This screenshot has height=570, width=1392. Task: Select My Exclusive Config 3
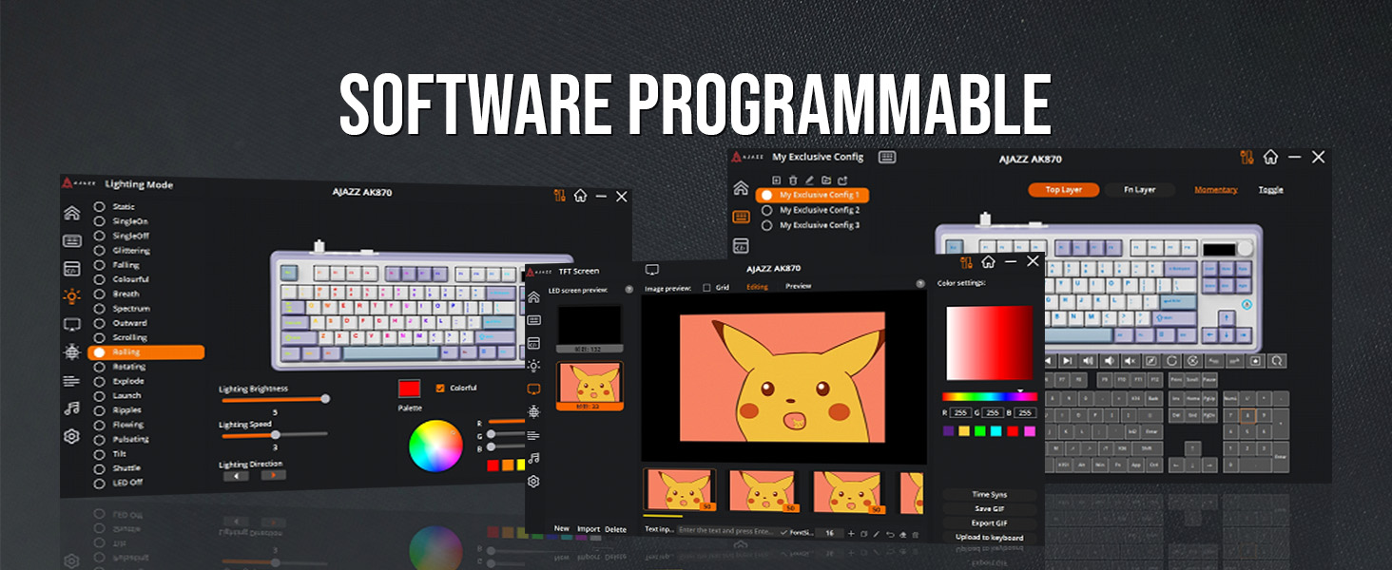(810, 225)
